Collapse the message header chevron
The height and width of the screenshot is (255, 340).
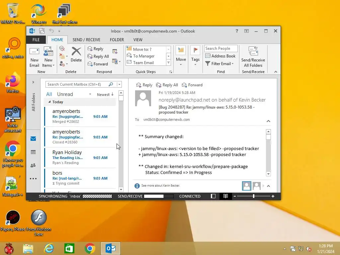pos(268,121)
